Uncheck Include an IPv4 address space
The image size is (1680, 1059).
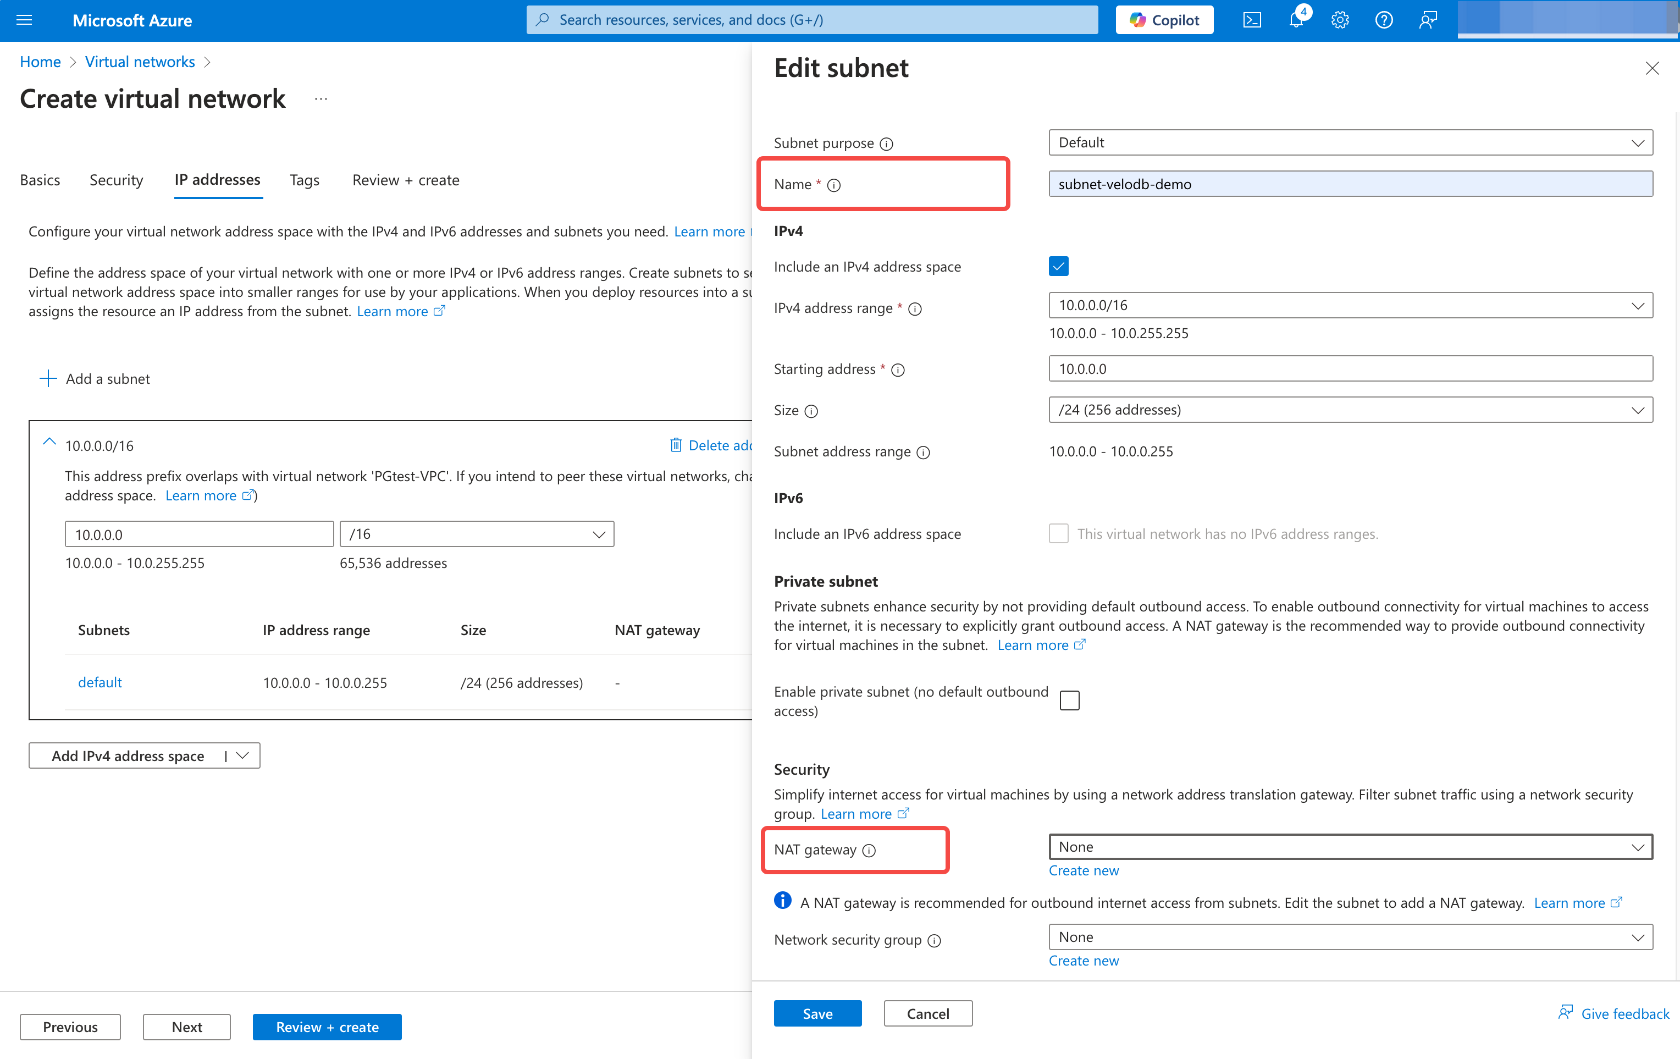[x=1058, y=267]
